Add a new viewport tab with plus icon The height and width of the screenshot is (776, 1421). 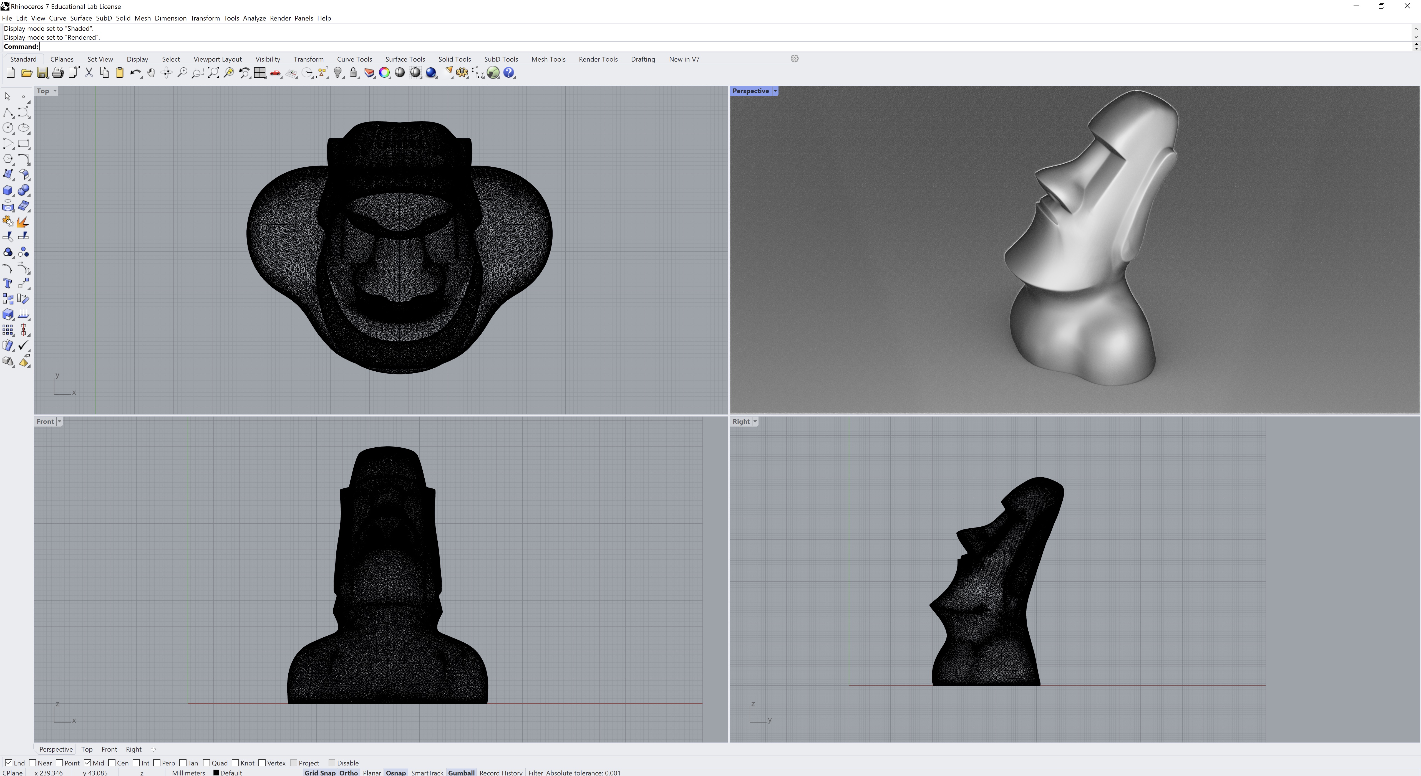[153, 749]
